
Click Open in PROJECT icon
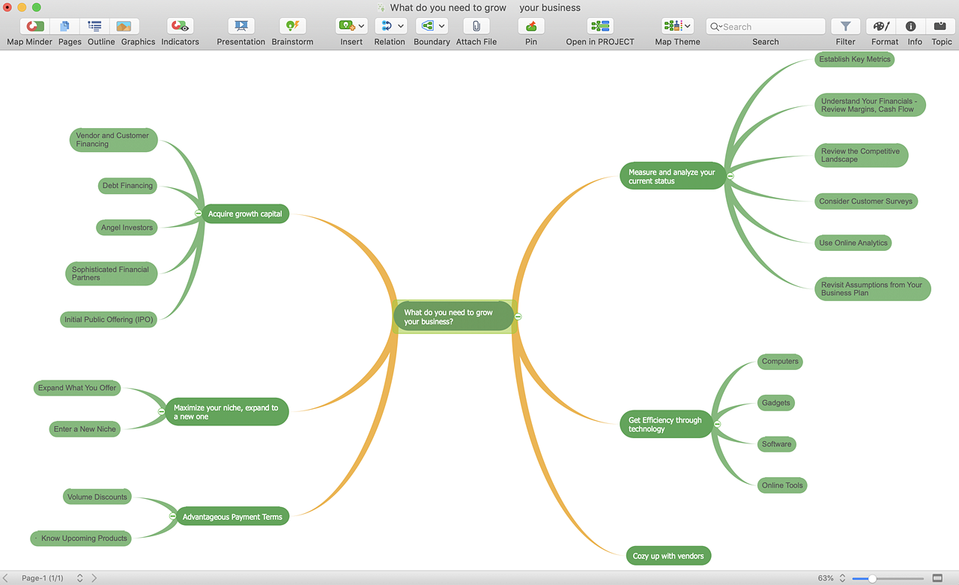pyautogui.click(x=599, y=26)
